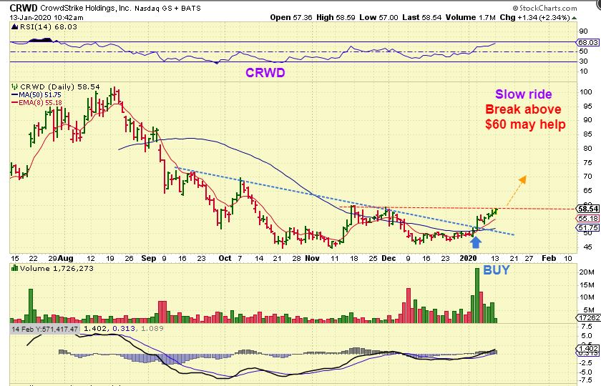Click the Dec label on date axis
Viewport: 601px width, 386px height.
pyautogui.click(x=389, y=258)
